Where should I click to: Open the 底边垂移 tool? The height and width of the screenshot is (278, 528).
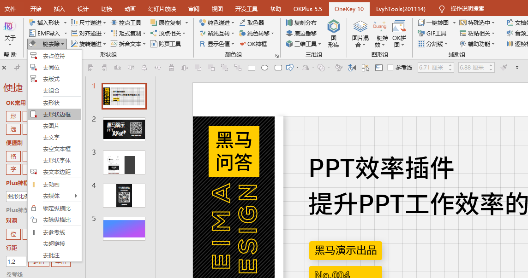click(301, 33)
